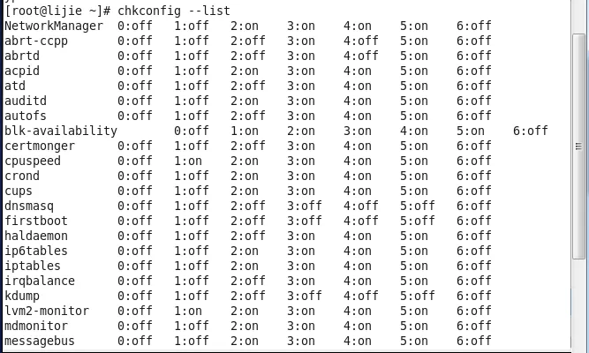Click the dnsmasq service name

click(x=30, y=206)
